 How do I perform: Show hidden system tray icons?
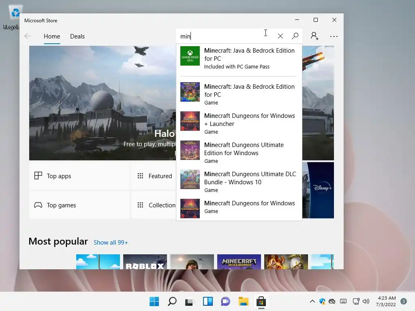(x=312, y=301)
